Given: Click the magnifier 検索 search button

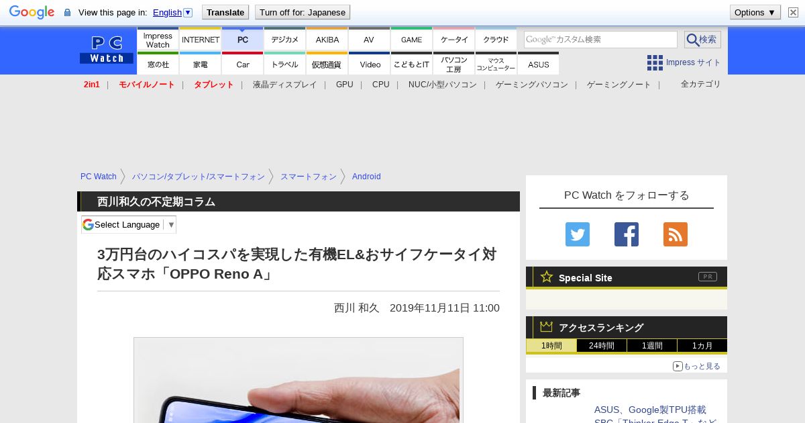Looking at the screenshot, I should click(x=702, y=40).
